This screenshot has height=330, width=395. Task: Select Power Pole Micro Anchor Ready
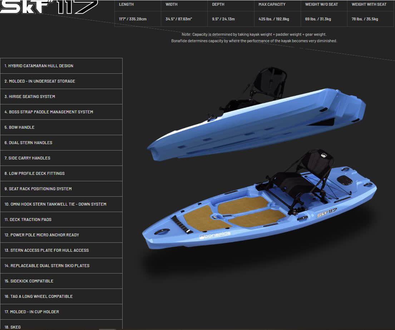[x=61, y=235]
